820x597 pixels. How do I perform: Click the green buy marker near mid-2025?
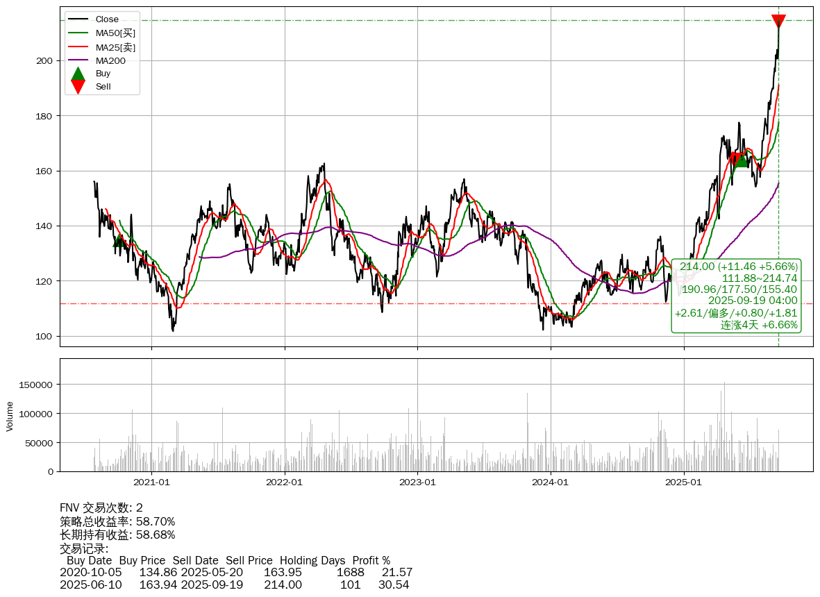click(742, 160)
